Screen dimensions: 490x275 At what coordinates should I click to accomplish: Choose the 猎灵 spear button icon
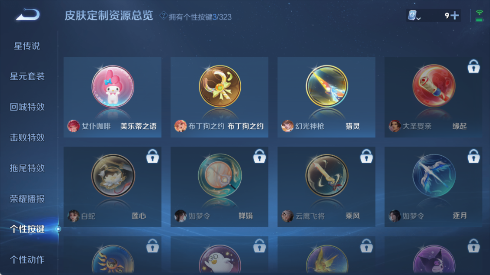(327, 86)
